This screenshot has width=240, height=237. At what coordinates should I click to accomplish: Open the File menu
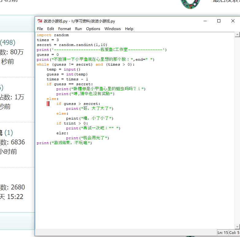click(40, 29)
